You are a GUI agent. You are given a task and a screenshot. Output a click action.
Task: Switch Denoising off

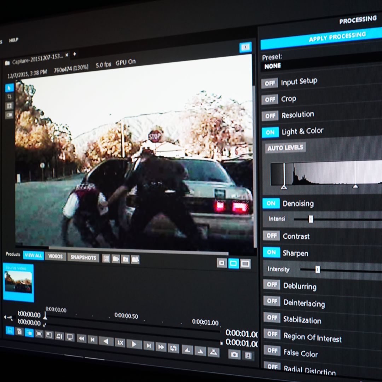click(271, 203)
